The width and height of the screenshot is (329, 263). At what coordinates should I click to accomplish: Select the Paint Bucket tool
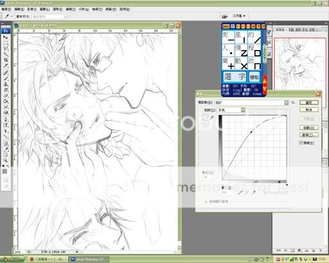(6, 101)
